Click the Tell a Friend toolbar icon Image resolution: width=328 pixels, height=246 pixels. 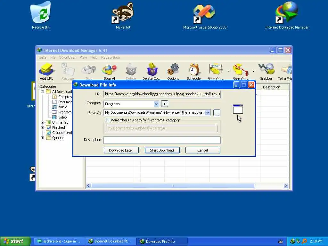pos(285,71)
